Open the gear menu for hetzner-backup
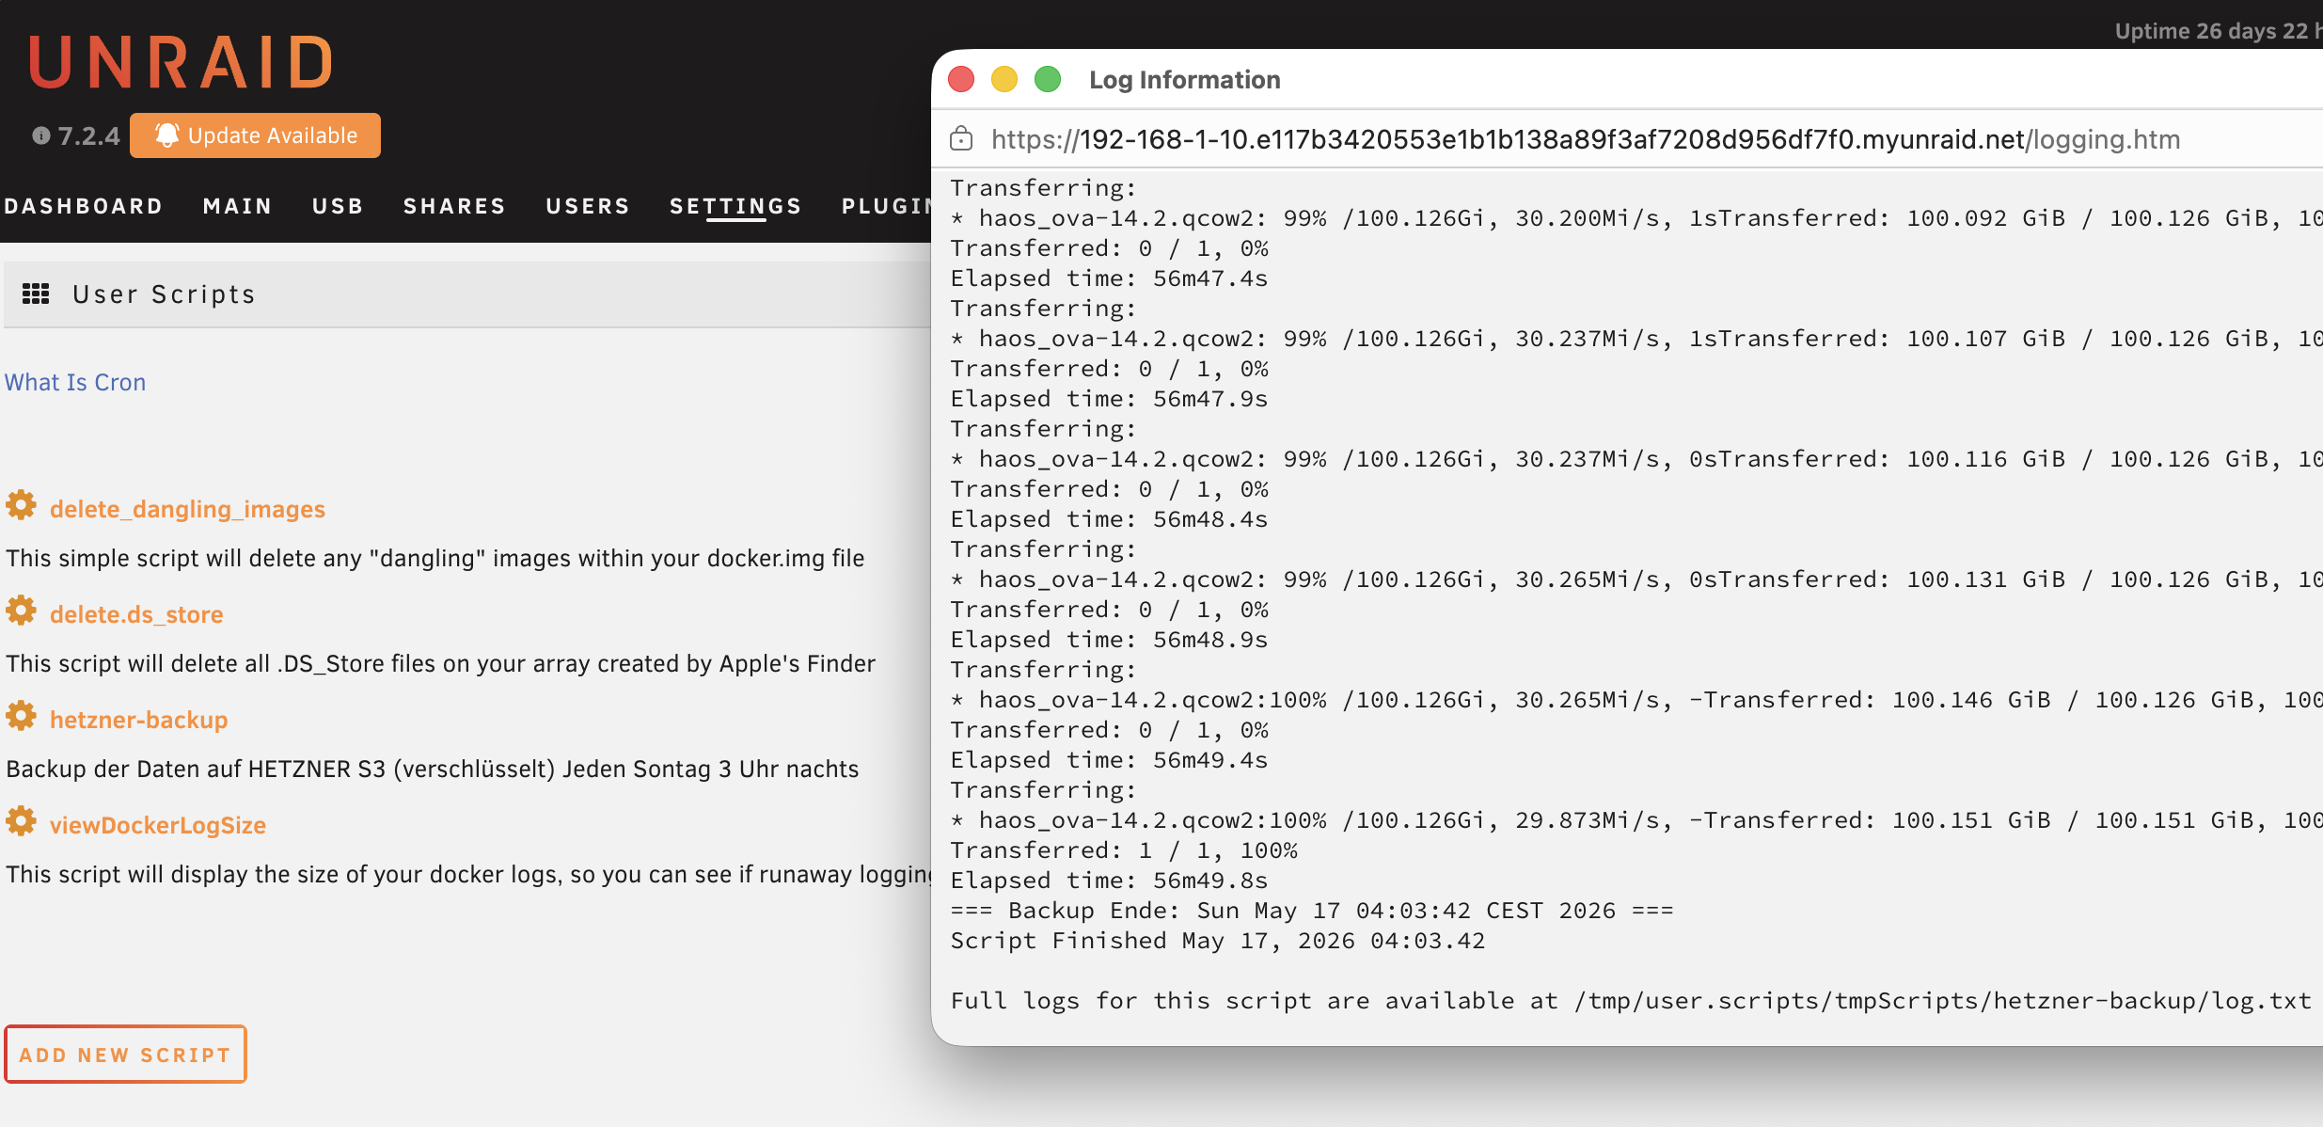 21,717
